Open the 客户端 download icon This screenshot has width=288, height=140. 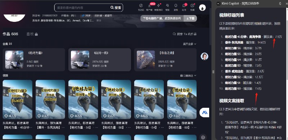click(x=149, y=7)
